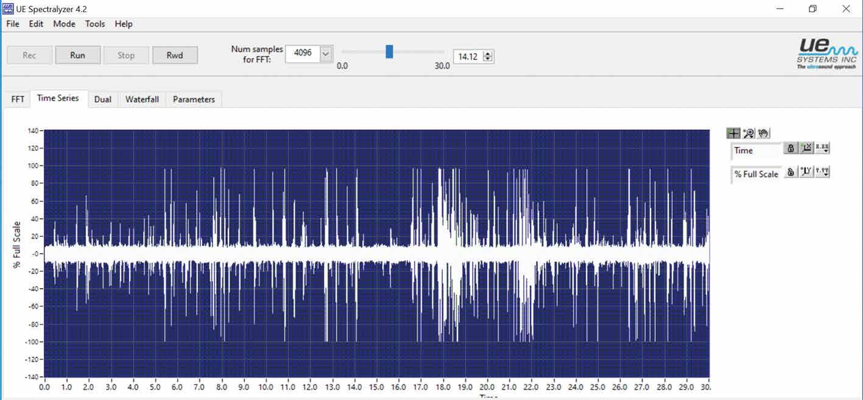Click the playback position slider thumb
The height and width of the screenshot is (400, 863).
click(389, 52)
